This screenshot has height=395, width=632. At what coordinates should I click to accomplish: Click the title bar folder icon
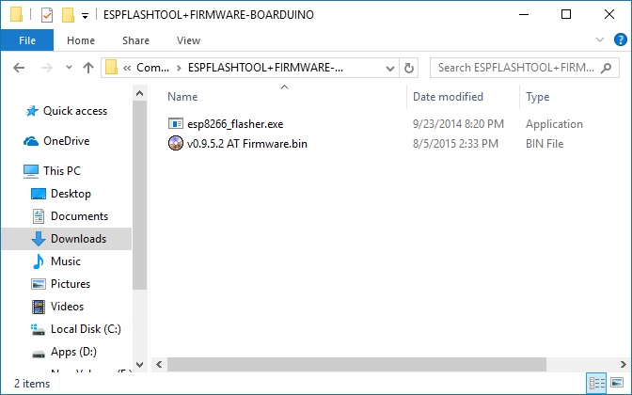click(17, 14)
